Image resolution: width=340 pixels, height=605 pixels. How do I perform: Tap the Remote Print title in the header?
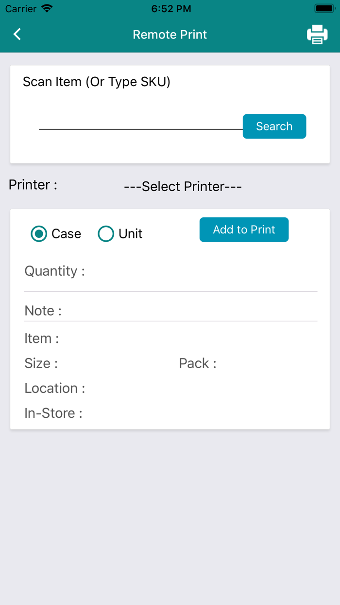tap(170, 35)
